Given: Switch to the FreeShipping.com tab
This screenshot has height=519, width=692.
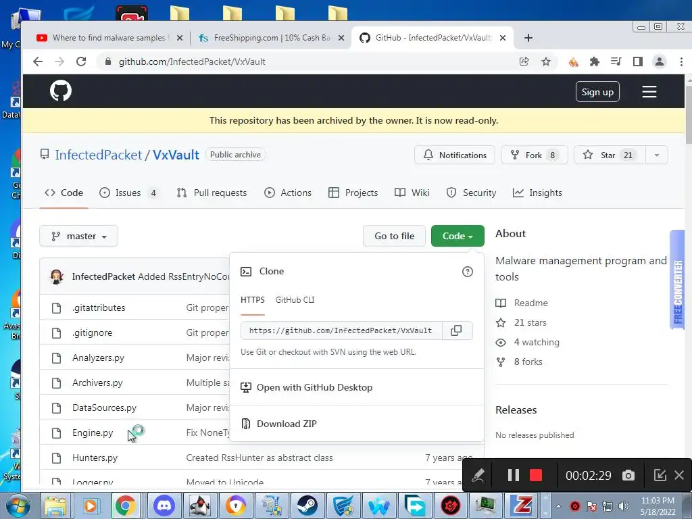Looking at the screenshot, I should pyautogui.click(x=271, y=38).
